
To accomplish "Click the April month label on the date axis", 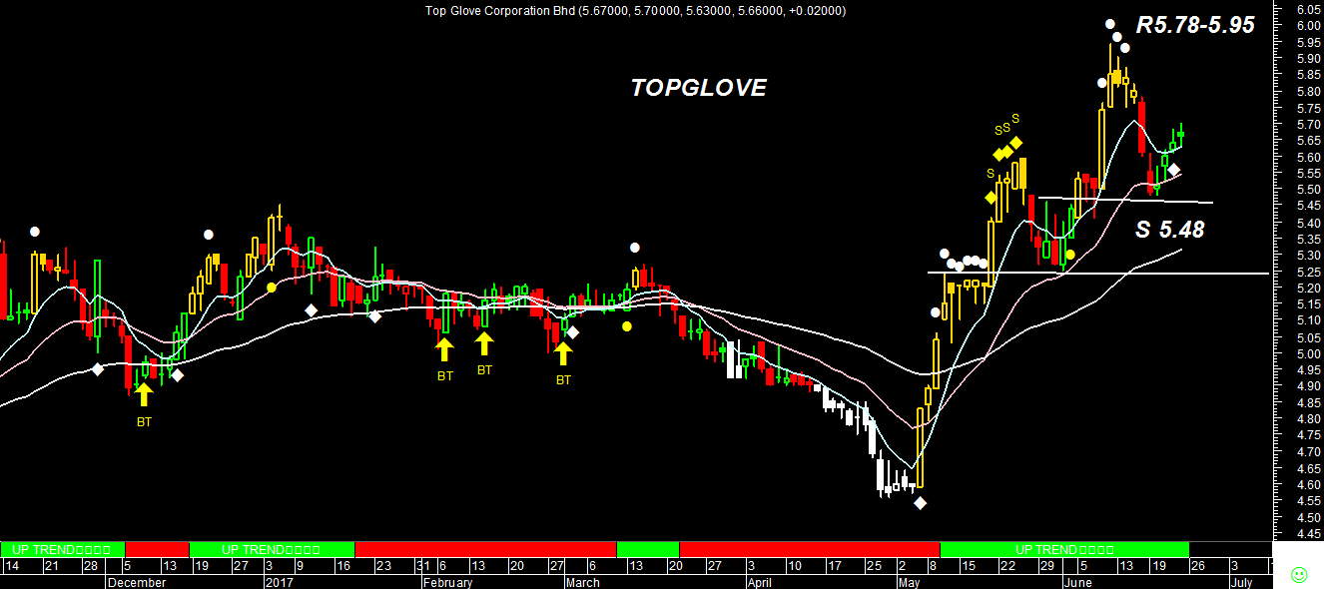I will [x=759, y=582].
